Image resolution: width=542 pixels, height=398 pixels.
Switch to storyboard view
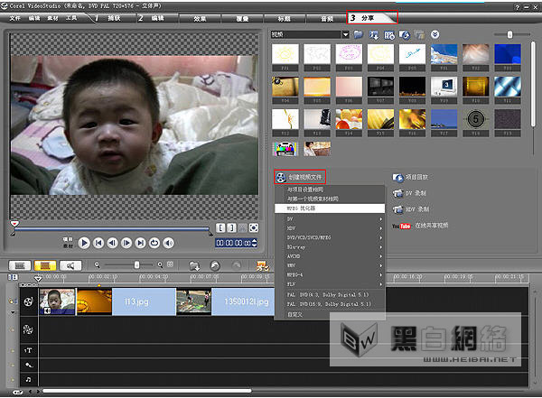click(20, 265)
